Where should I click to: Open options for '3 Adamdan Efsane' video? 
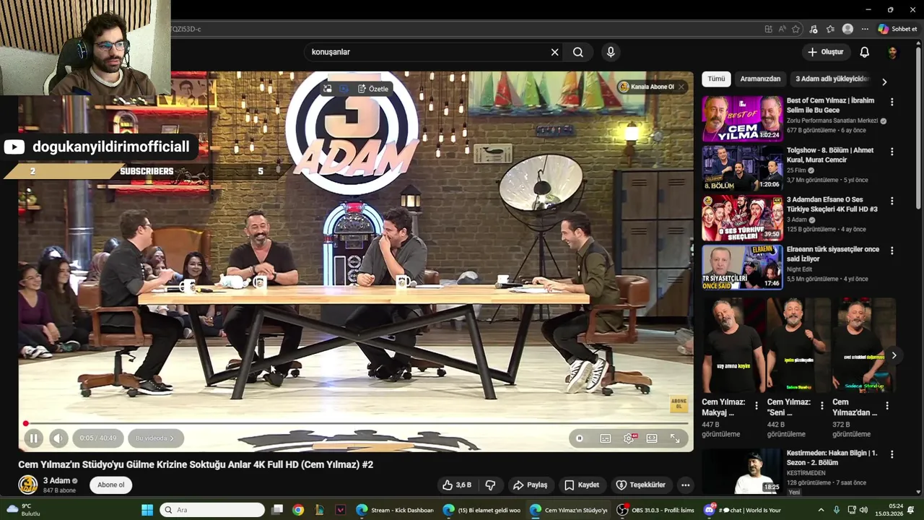(x=892, y=201)
